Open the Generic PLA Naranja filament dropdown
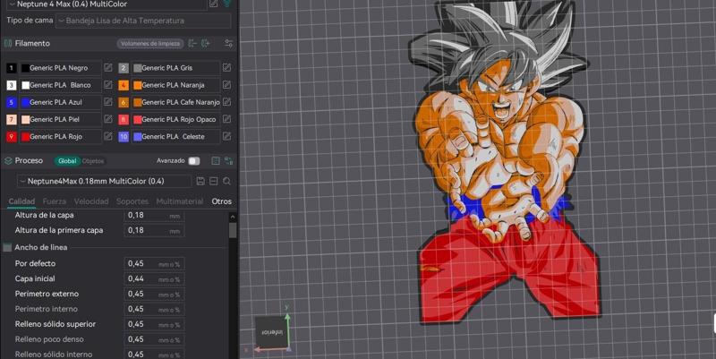716x359 pixels. tap(174, 85)
